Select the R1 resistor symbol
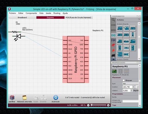Viewport: 148px width, 114px height. click(x=15, y=32)
